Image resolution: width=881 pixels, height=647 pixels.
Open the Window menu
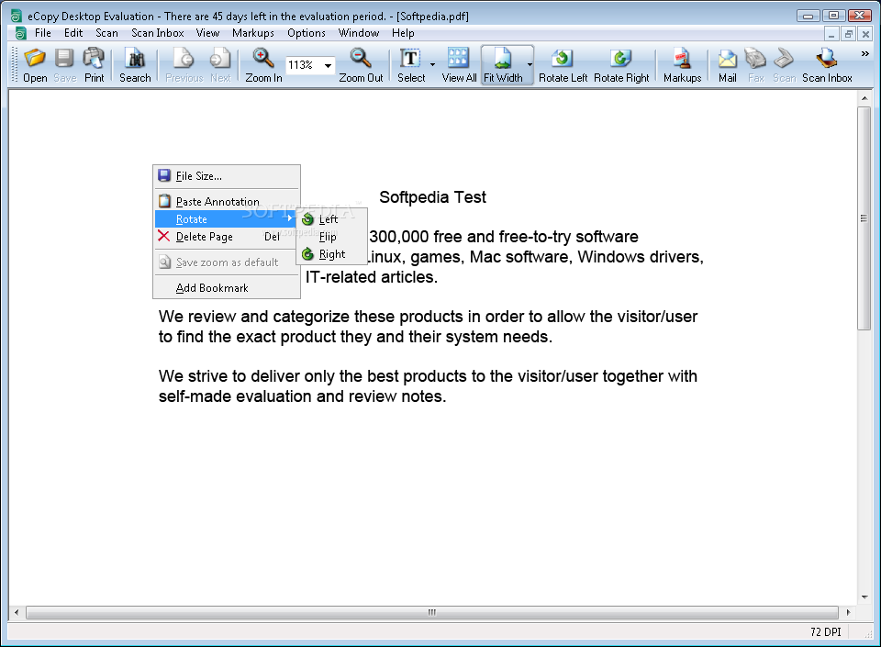pyautogui.click(x=359, y=33)
